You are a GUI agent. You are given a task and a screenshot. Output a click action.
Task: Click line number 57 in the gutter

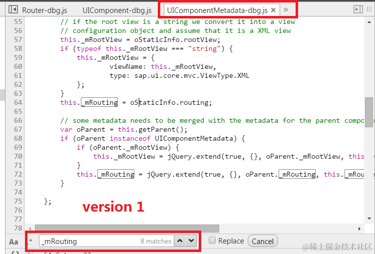tap(18, 39)
